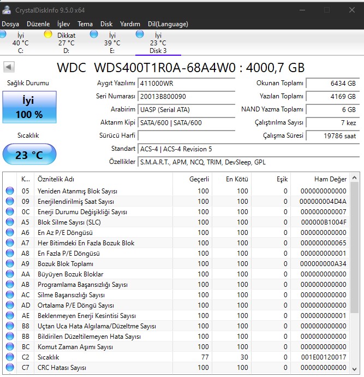
Task: Click the Öznitelik Adı column header
Action: pos(104,179)
